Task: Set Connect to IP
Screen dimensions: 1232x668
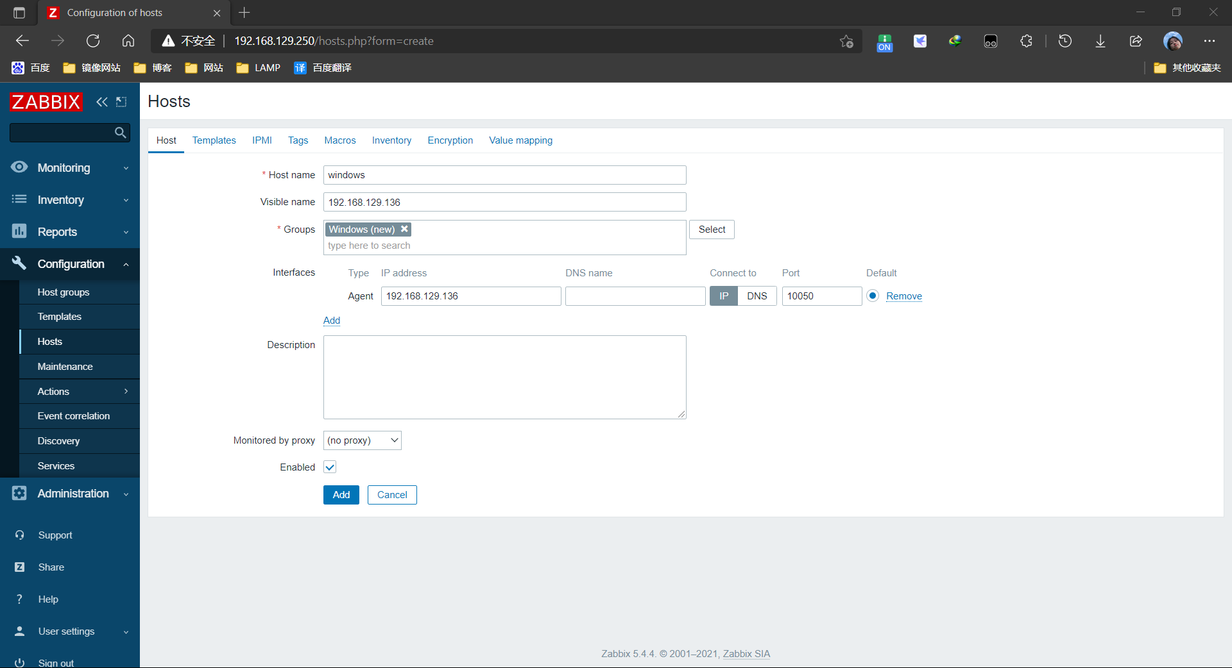Action: coord(724,296)
